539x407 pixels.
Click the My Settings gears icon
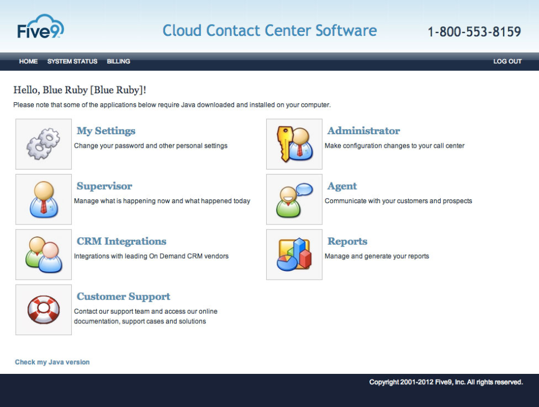click(43, 144)
